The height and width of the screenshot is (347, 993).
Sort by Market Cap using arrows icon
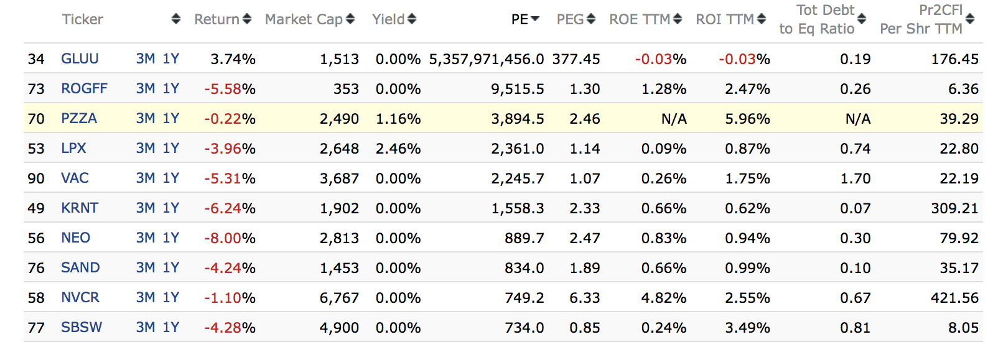pos(350,19)
